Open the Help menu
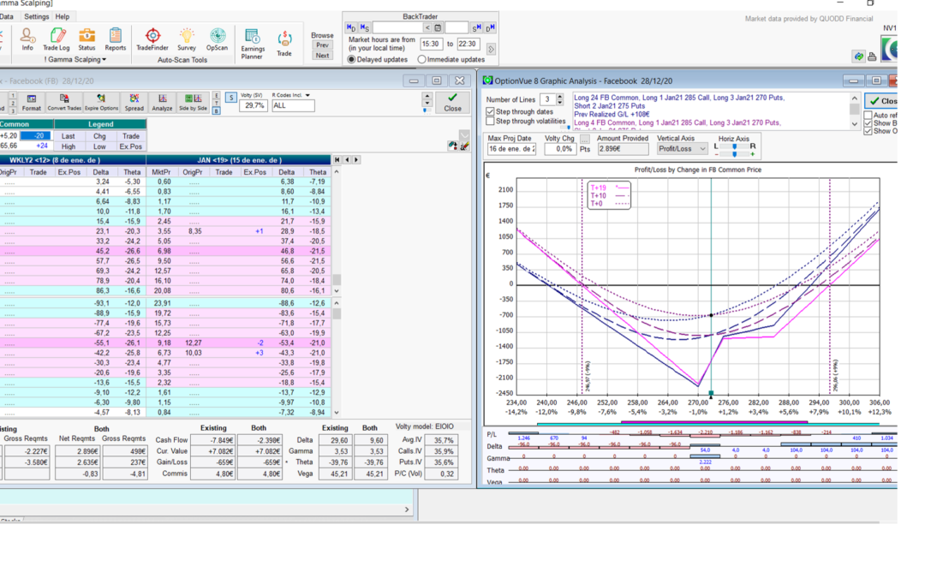 pyautogui.click(x=62, y=16)
